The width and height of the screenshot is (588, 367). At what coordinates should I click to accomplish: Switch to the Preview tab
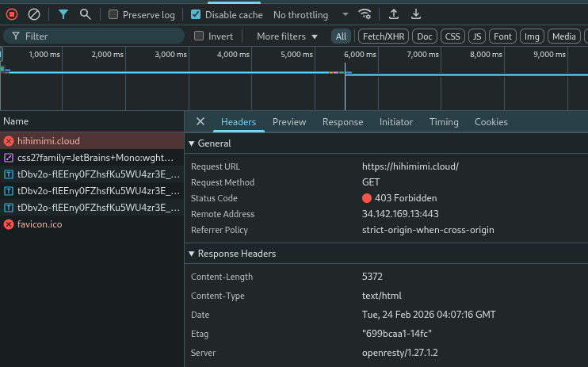click(x=289, y=122)
